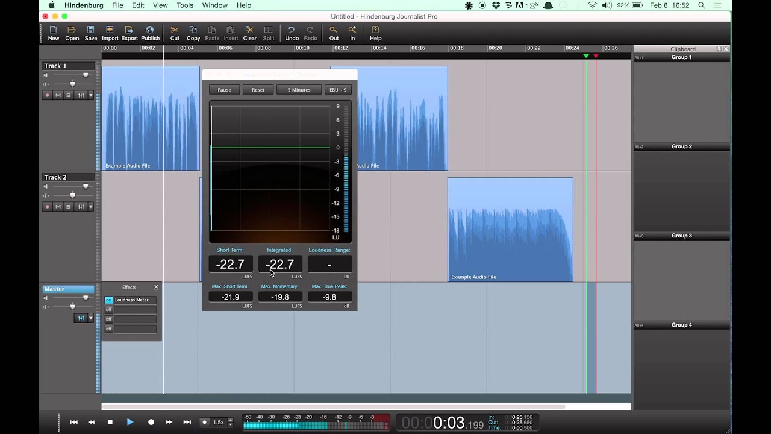Click the green In marker on timeline
This screenshot has height=434, width=771.
[586, 56]
